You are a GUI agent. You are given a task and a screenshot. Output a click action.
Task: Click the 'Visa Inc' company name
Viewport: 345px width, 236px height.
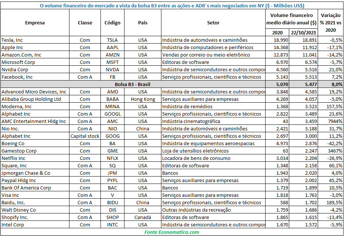pos(10,195)
